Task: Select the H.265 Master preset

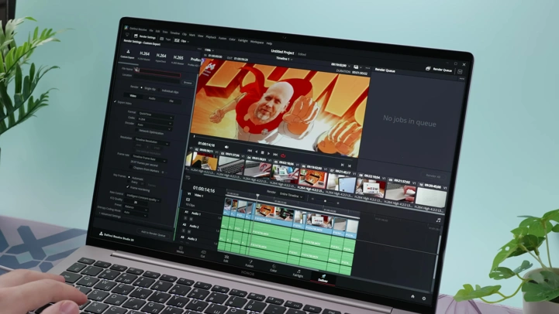Action: (x=178, y=59)
